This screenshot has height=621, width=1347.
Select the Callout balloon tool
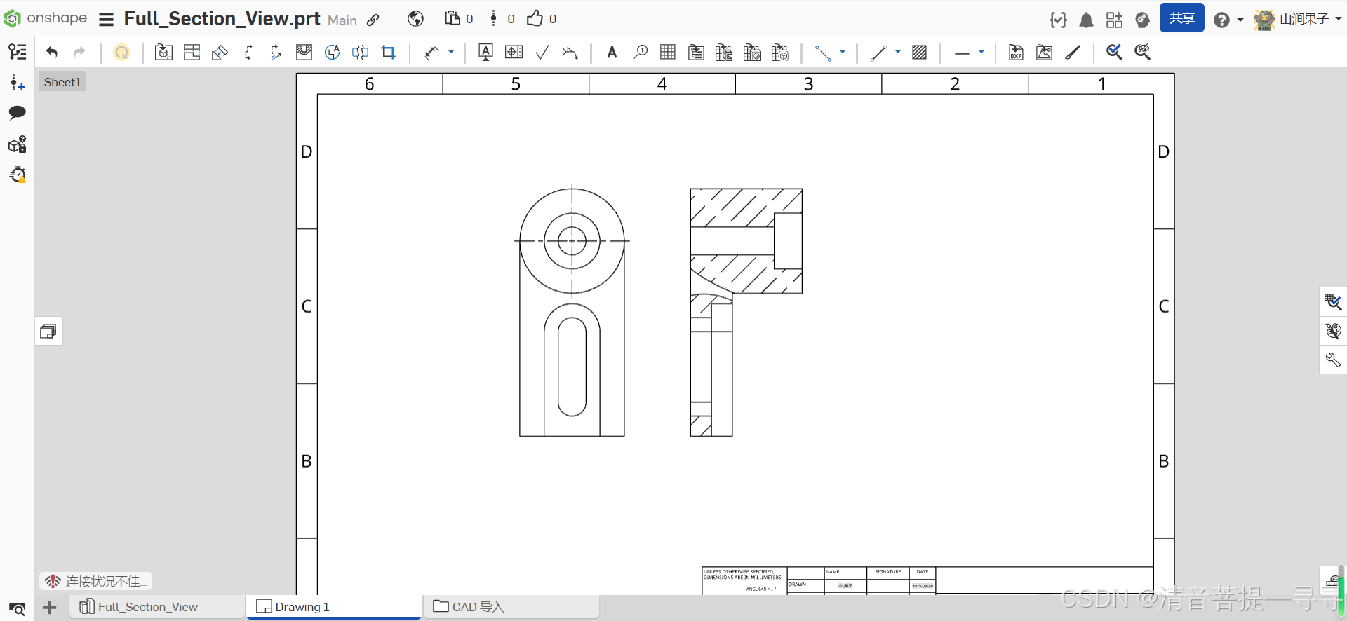[x=640, y=52]
